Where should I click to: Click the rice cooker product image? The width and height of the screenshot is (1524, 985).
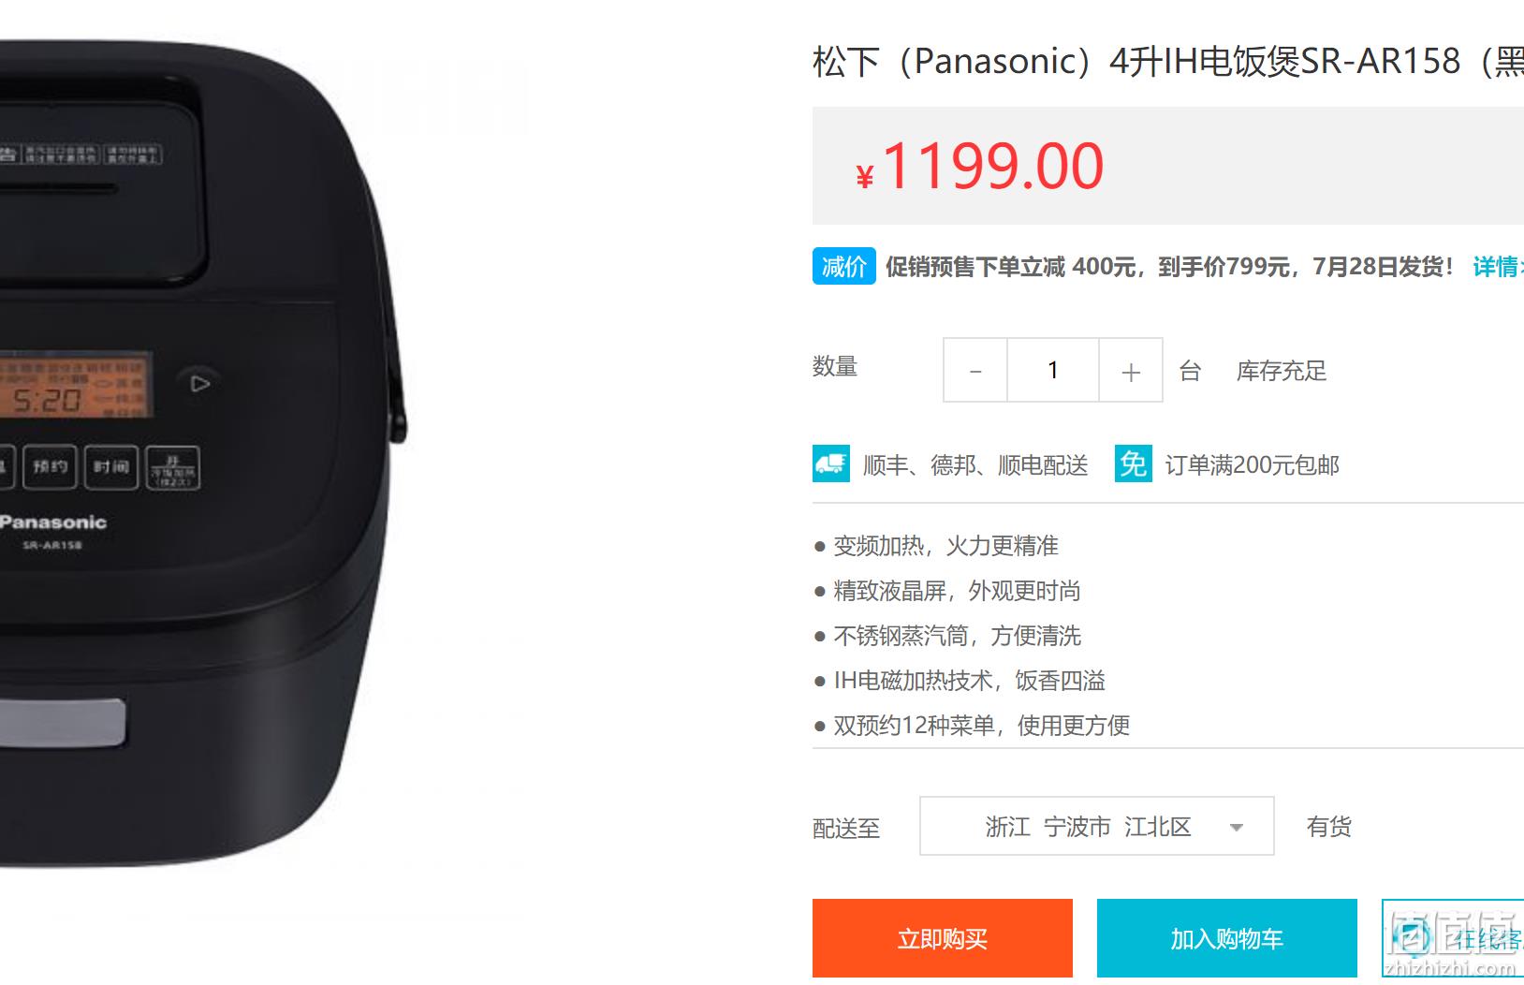click(x=203, y=449)
